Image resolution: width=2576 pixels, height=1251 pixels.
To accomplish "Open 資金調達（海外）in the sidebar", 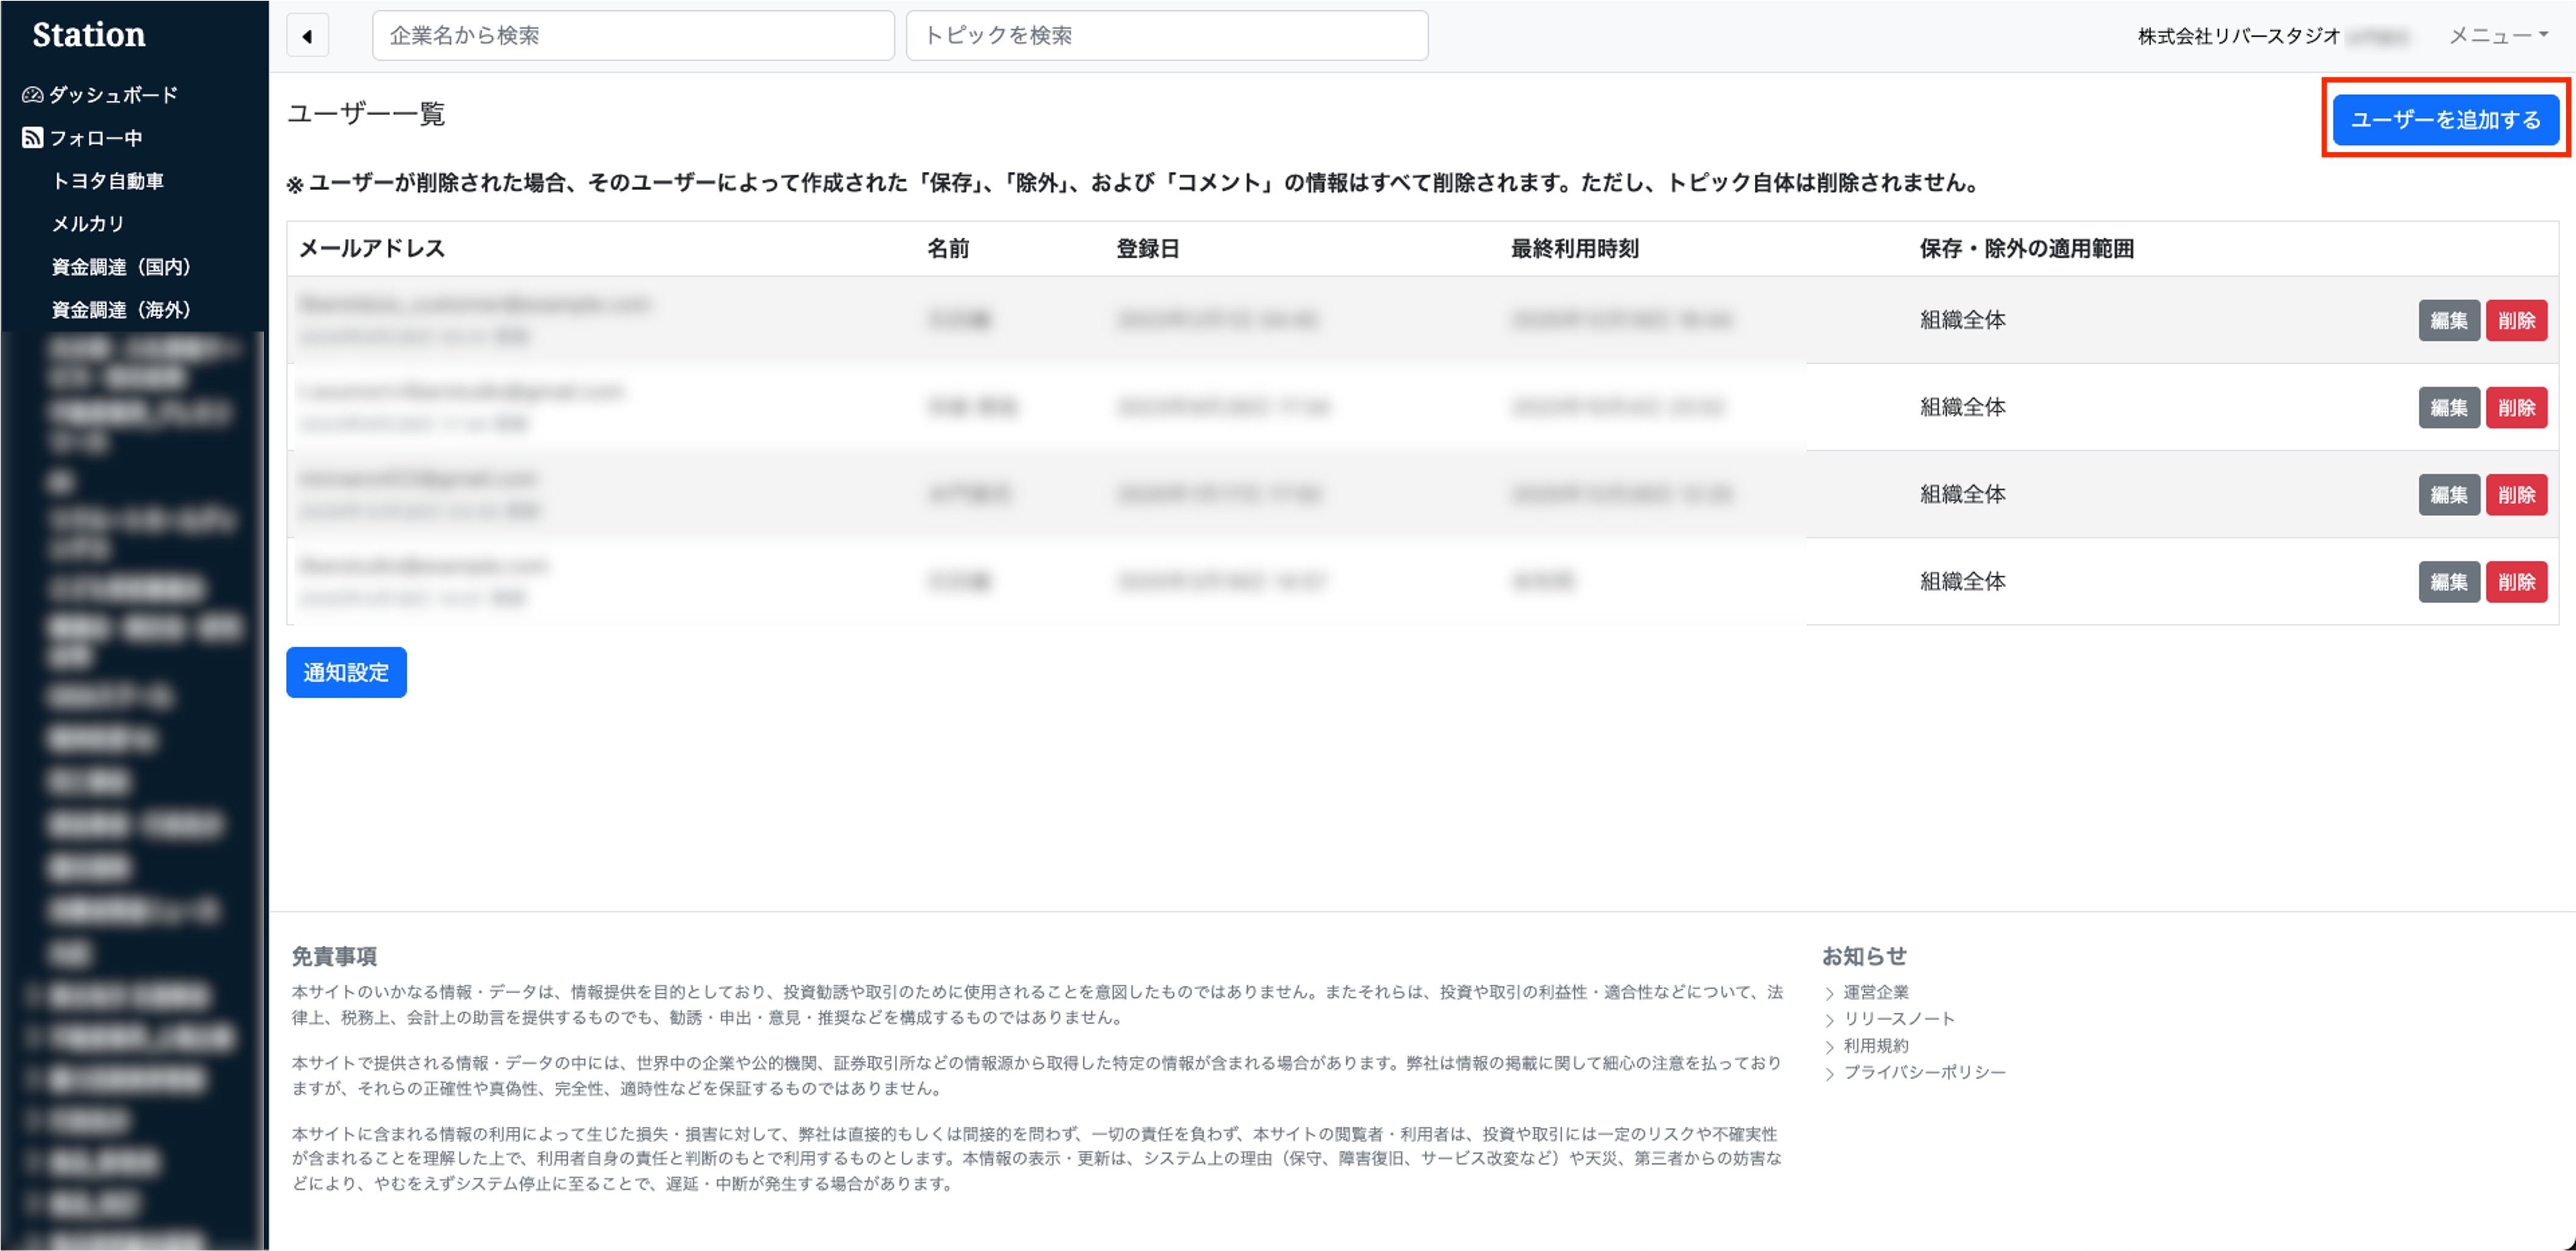I will pos(121,310).
